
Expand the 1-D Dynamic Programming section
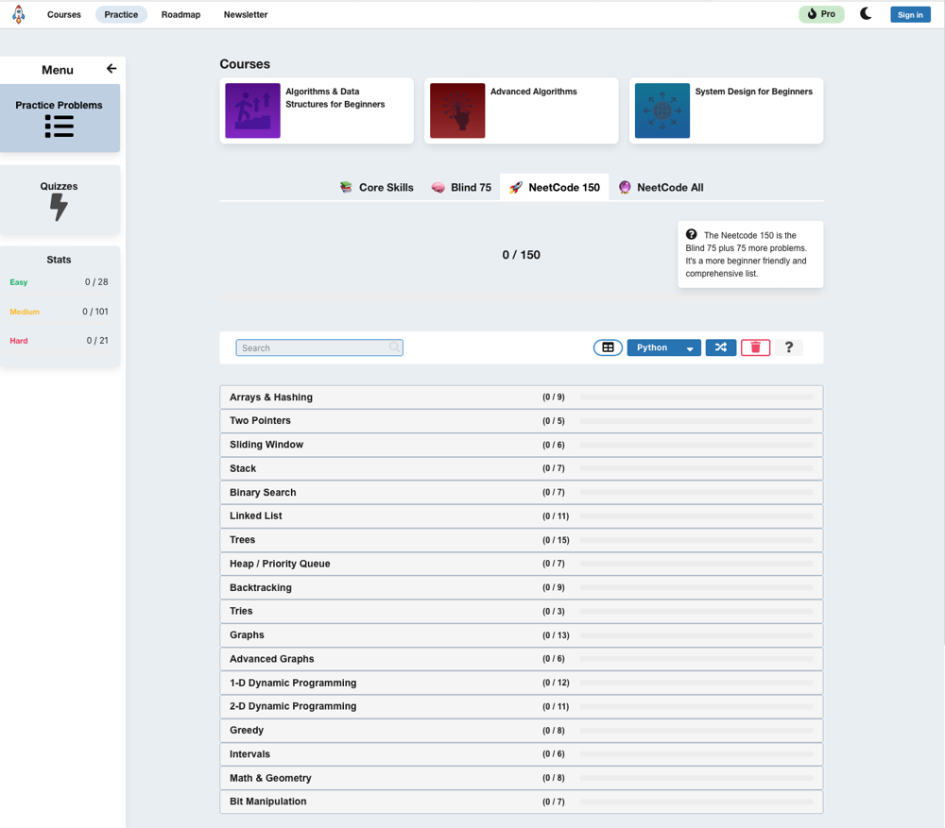click(x=293, y=683)
